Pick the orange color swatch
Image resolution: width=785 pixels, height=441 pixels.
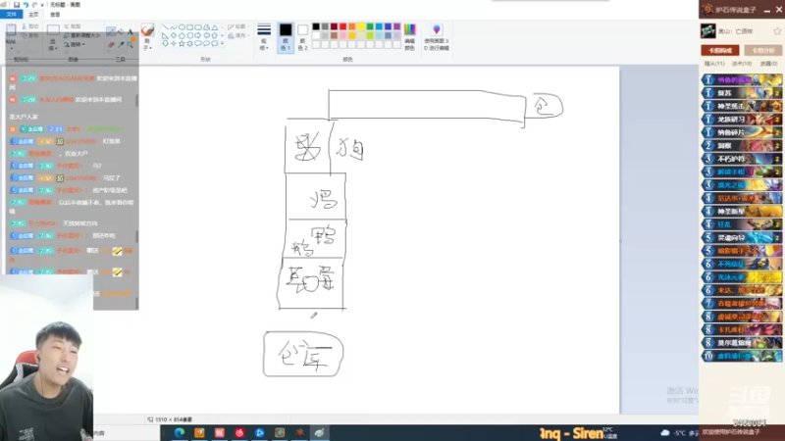click(x=352, y=26)
